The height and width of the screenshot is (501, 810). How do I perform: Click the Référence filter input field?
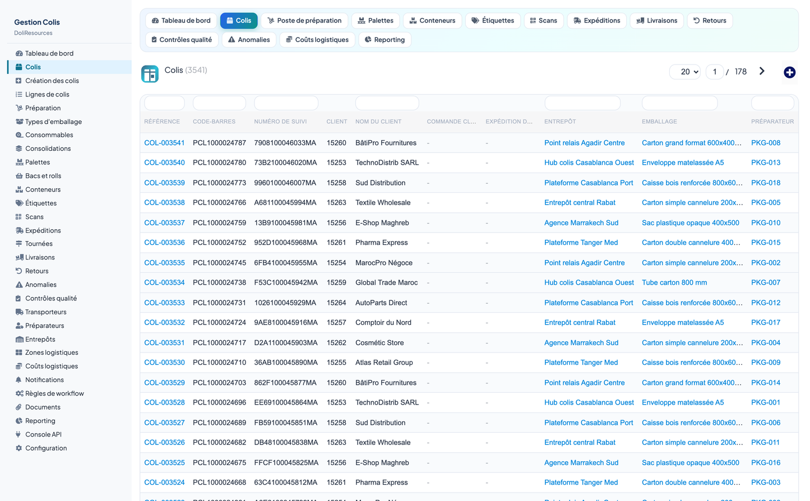tap(164, 103)
